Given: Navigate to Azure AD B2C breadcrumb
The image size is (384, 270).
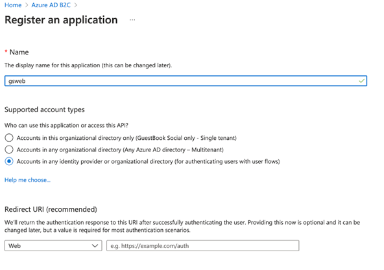Looking at the screenshot, I should coord(51,5).
